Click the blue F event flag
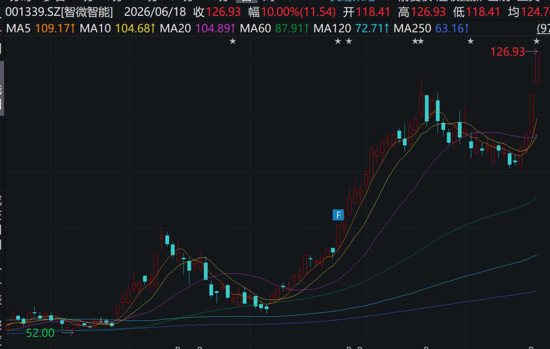Screen dimensions: 550x349 click(x=338, y=215)
